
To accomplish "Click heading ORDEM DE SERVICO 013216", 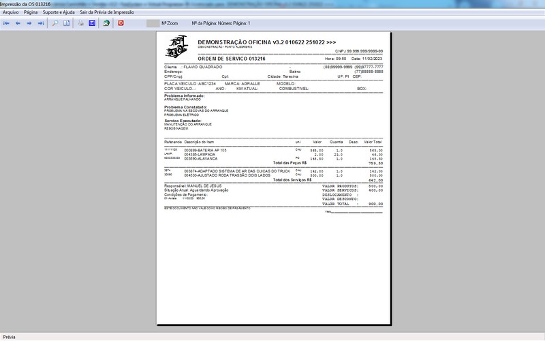I will [232, 59].
